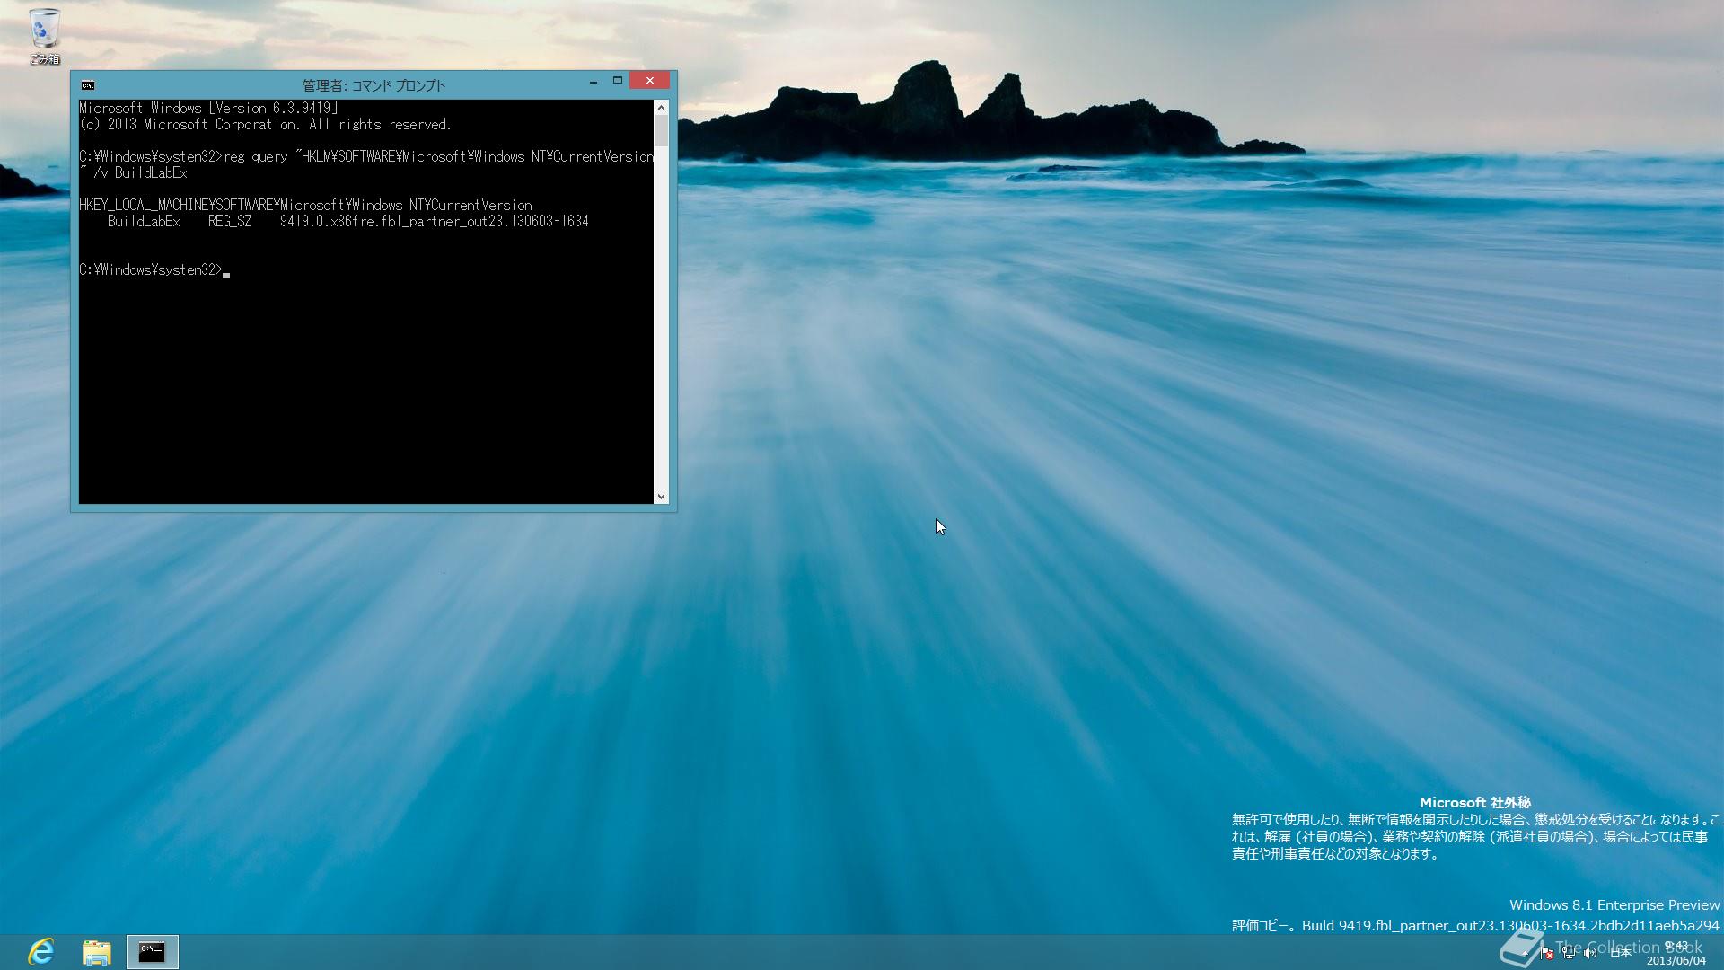Click the HKEY_LOCAL_MACHINE registry path line
The height and width of the screenshot is (970, 1724).
(x=305, y=205)
